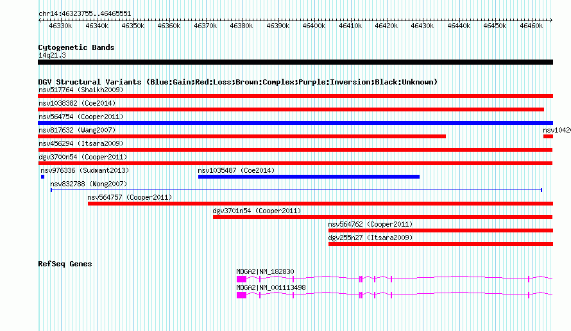Click the 46350k scale tick label
571x331 pixels.
click(133, 26)
